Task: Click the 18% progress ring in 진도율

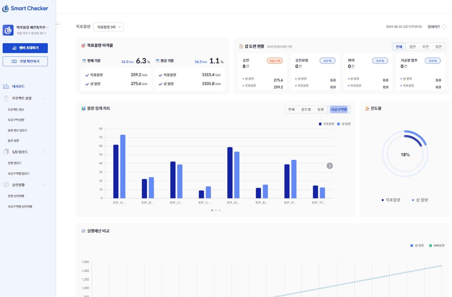Action: [405, 155]
